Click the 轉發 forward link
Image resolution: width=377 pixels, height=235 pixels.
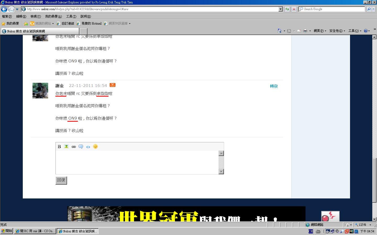pyautogui.click(x=274, y=86)
